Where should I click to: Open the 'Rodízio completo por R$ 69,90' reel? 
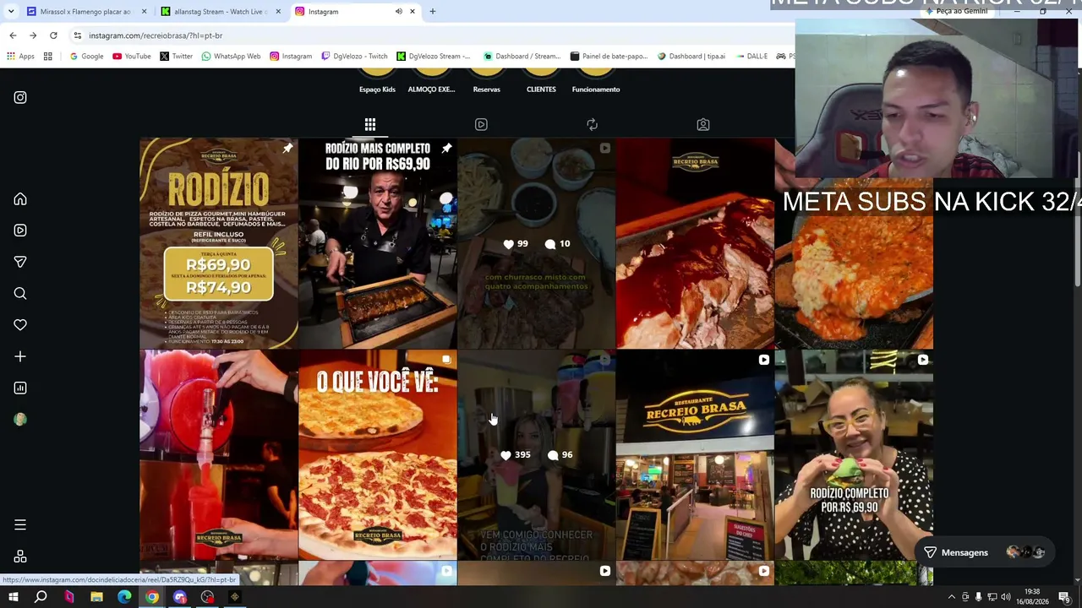(x=854, y=455)
